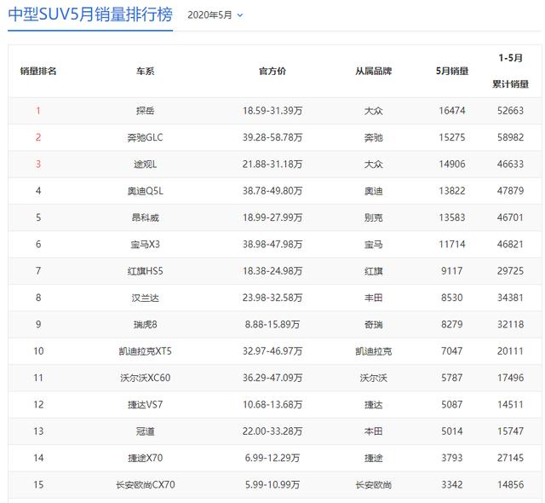Click cumulative sales value 47879

click(x=510, y=191)
